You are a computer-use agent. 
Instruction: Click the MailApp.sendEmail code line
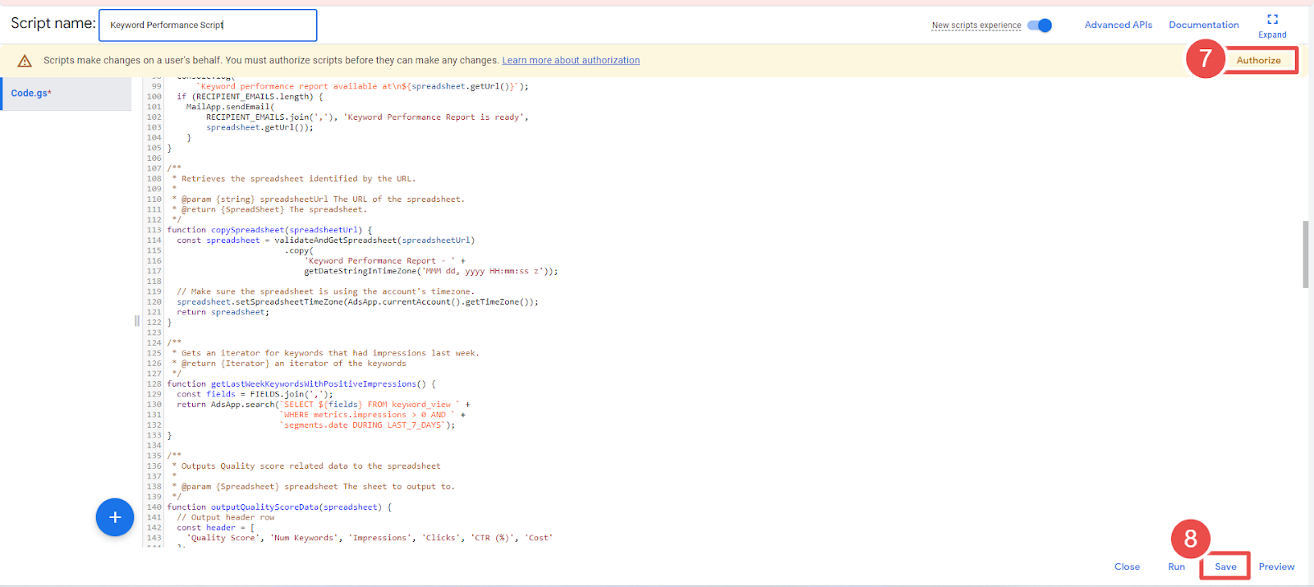pos(230,107)
